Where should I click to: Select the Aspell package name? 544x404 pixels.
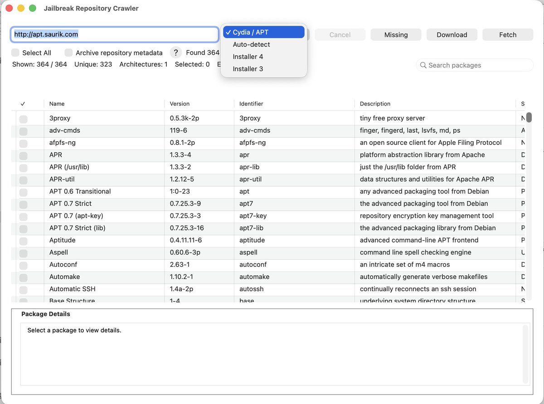pyautogui.click(x=59, y=253)
